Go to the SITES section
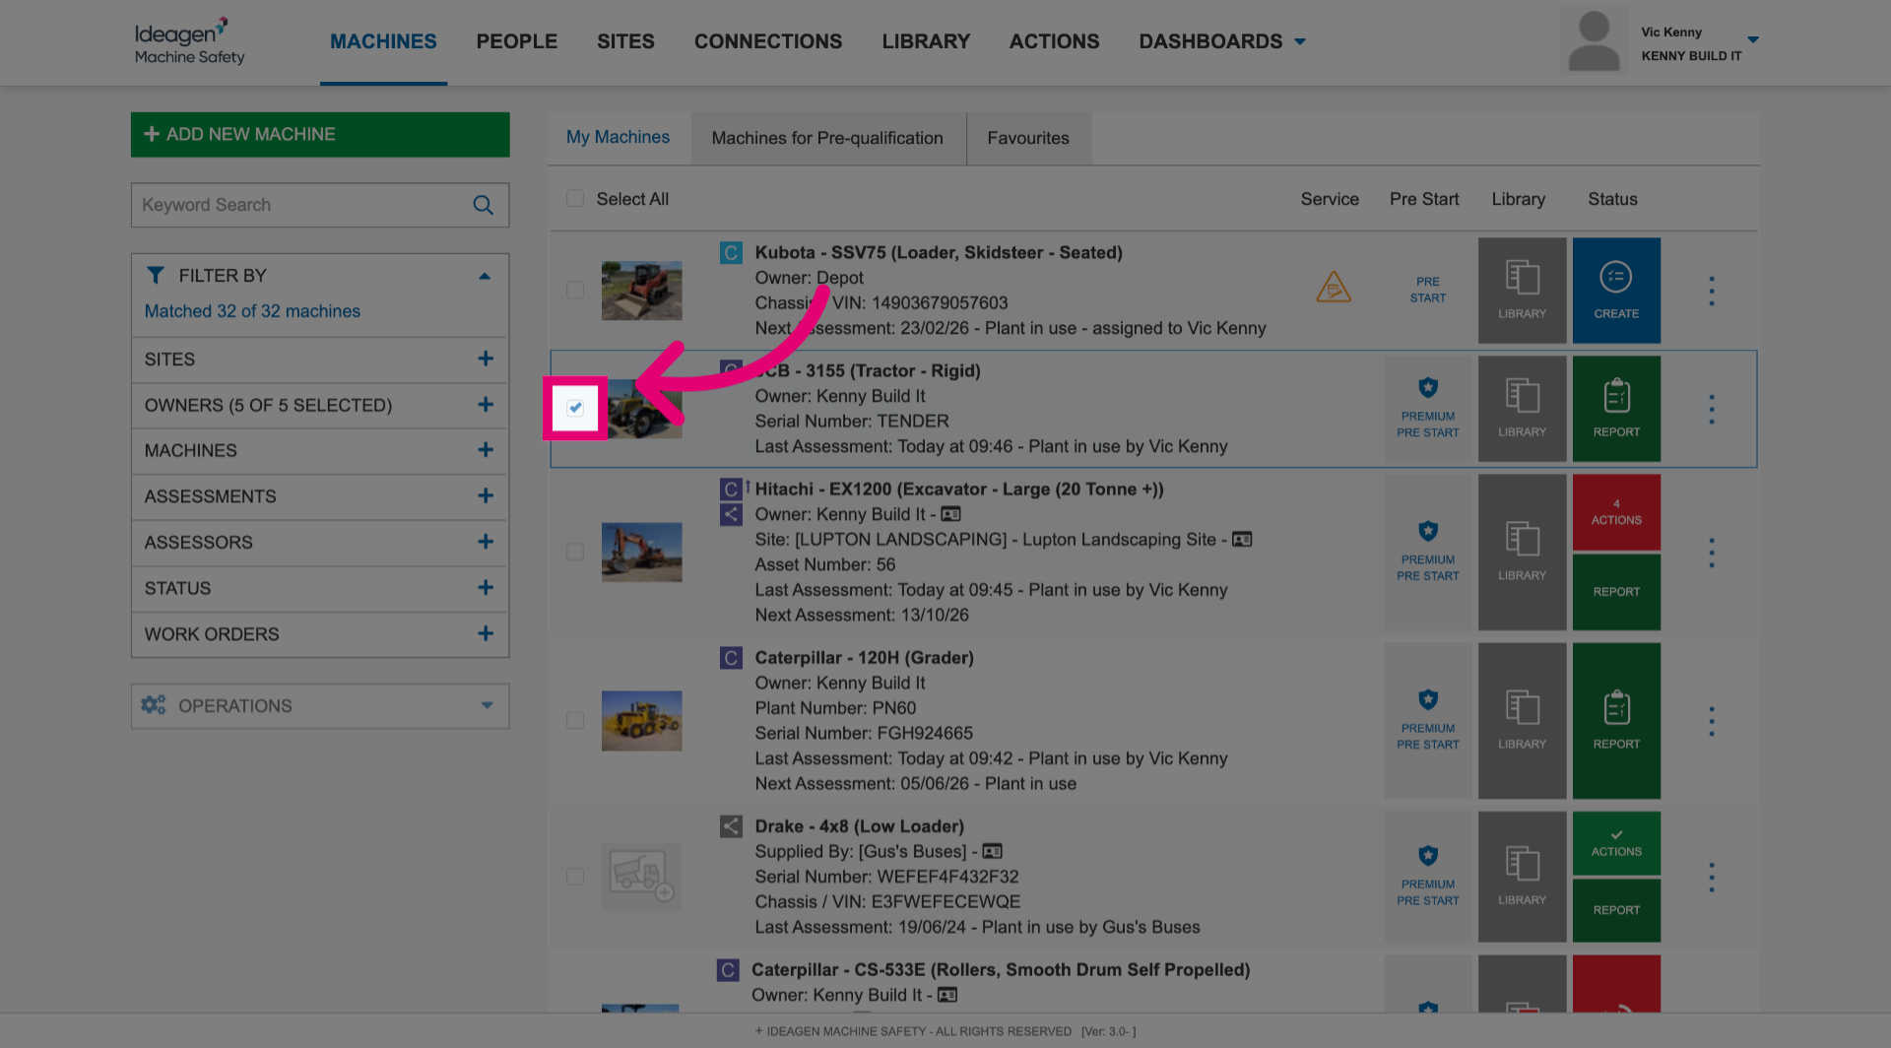Image resolution: width=1891 pixels, height=1048 pixels. [x=625, y=41]
